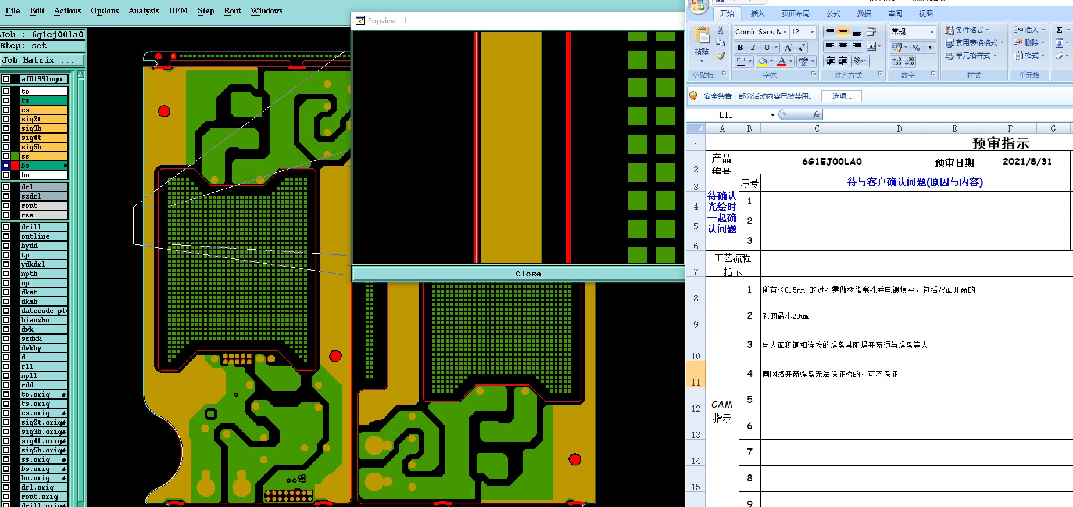Click the Comma Style icon
The image size is (1073, 507).
pos(929,48)
